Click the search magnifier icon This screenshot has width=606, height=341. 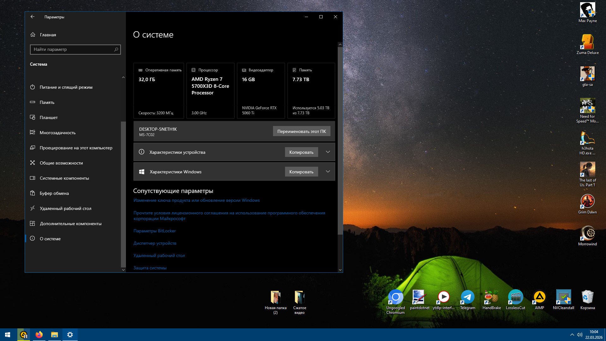(116, 49)
